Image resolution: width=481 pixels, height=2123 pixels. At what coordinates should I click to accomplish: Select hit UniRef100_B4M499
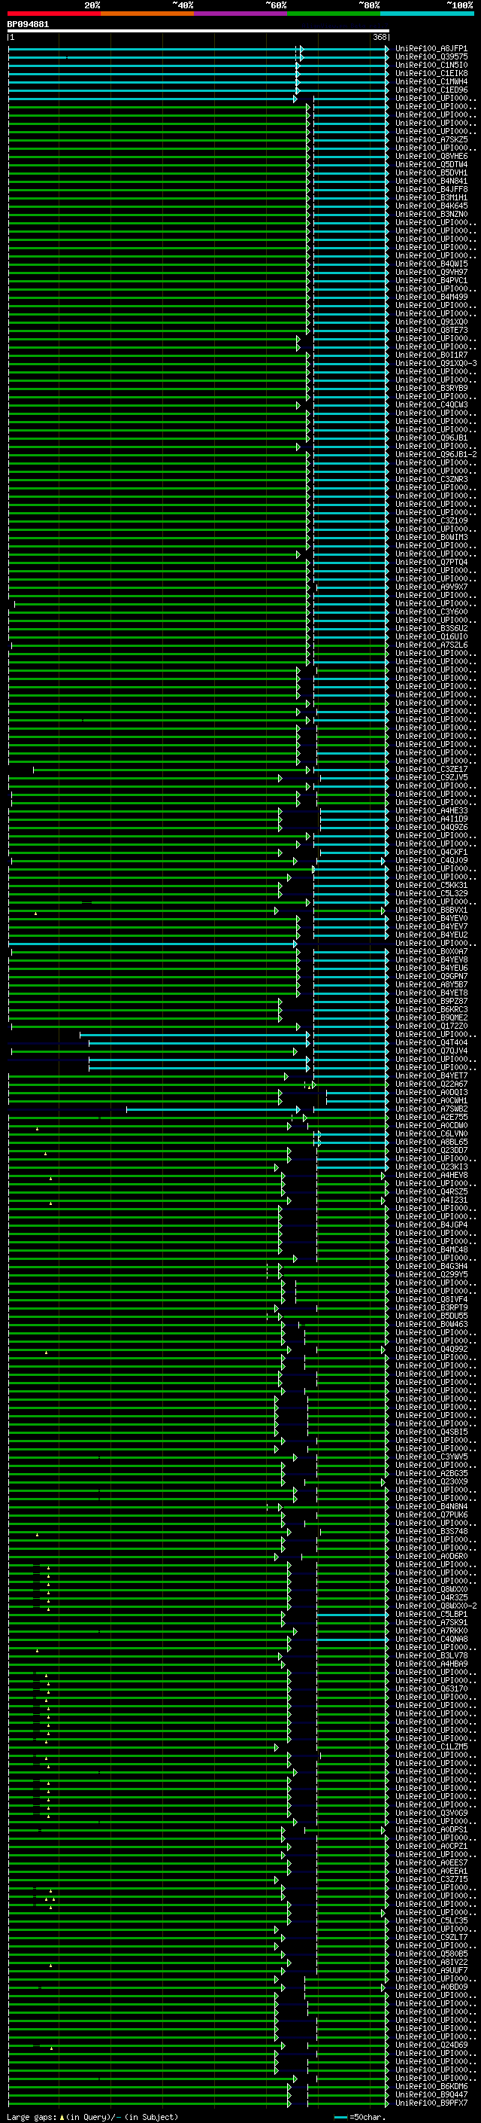(x=431, y=297)
